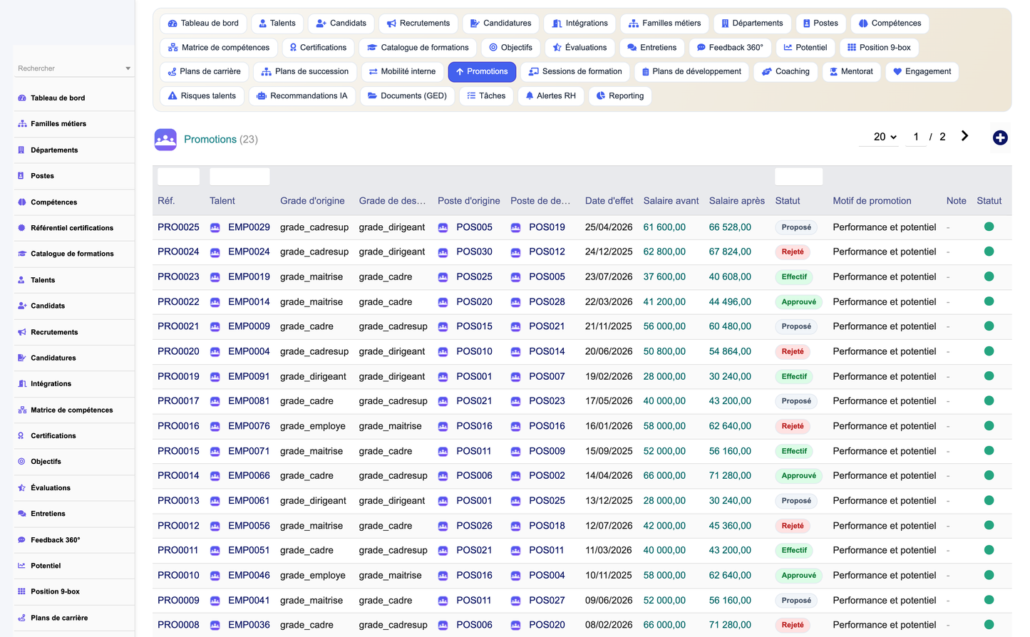Image resolution: width=1030 pixels, height=637 pixels.
Task: Open Engagement tab with heart icon
Action: pos(922,72)
